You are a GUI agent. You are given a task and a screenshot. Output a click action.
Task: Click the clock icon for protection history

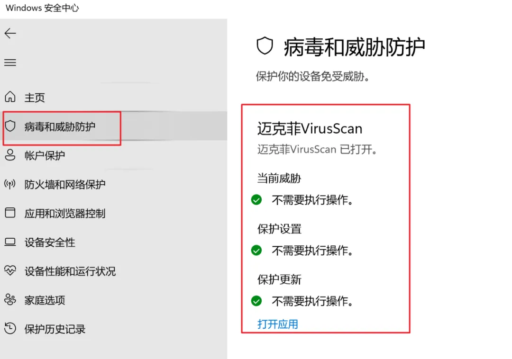10,328
